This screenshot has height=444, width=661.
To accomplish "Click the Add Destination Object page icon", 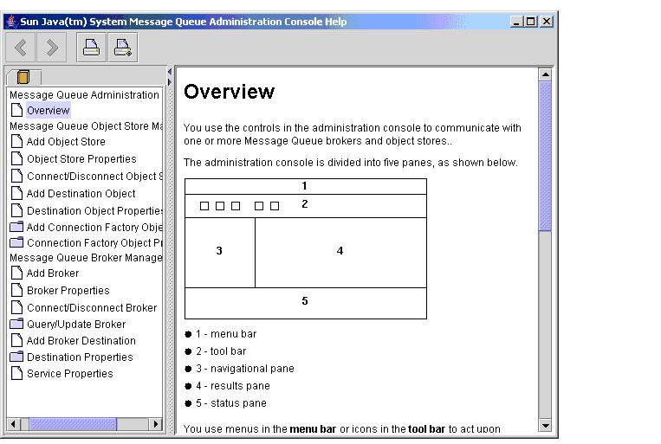I will 16,193.
